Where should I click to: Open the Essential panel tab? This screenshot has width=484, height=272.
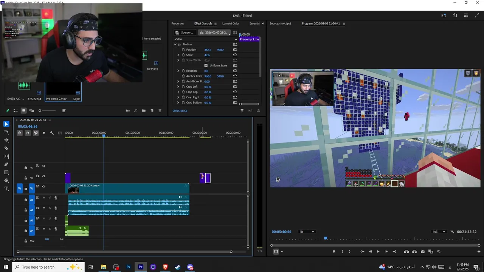[254, 23]
